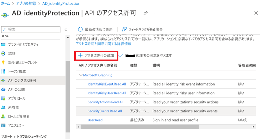260x139 pixels.
Task: Click the table horizontal scrollbar thumb
Action: [140, 127]
